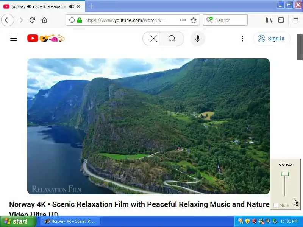The height and width of the screenshot is (227, 303).
Task: Bookmark this page with the star icon
Action: pos(194,20)
